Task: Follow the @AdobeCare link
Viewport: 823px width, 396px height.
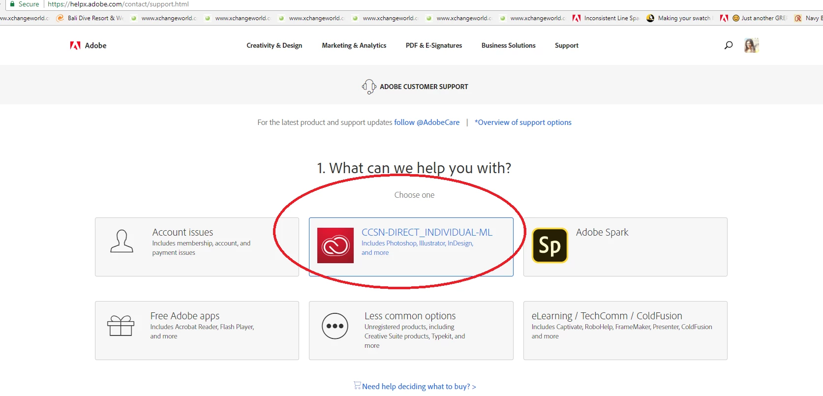Action: point(427,122)
